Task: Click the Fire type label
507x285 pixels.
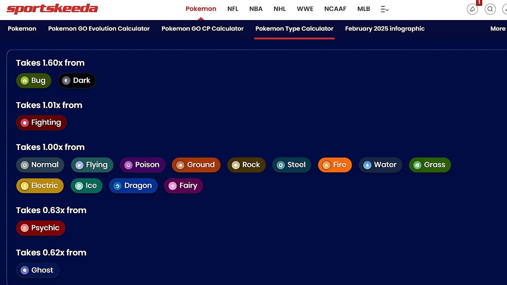Action: (x=340, y=165)
